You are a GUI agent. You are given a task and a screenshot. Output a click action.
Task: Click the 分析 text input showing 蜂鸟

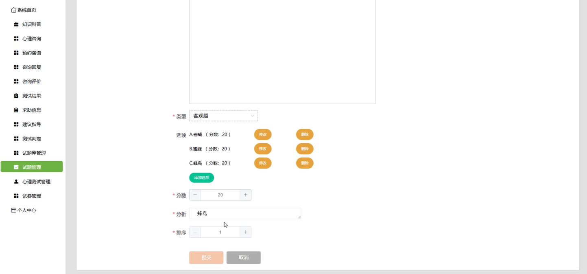click(245, 213)
